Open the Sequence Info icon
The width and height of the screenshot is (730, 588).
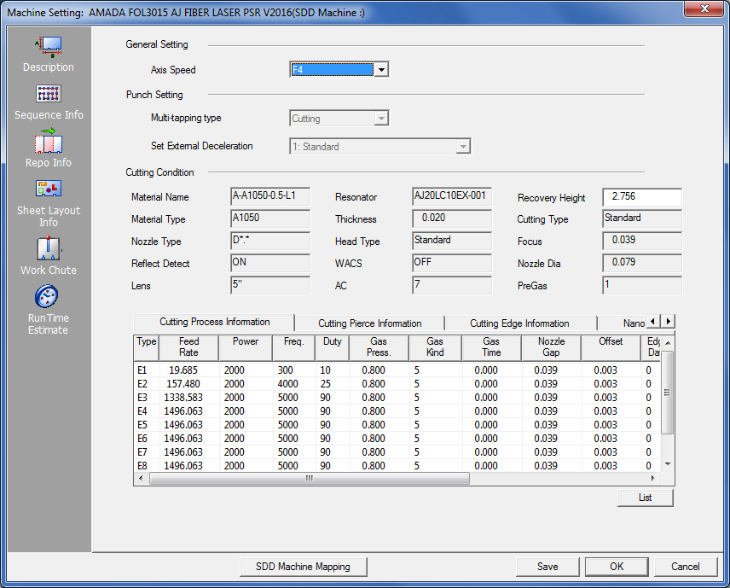click(x=49, y=94)
